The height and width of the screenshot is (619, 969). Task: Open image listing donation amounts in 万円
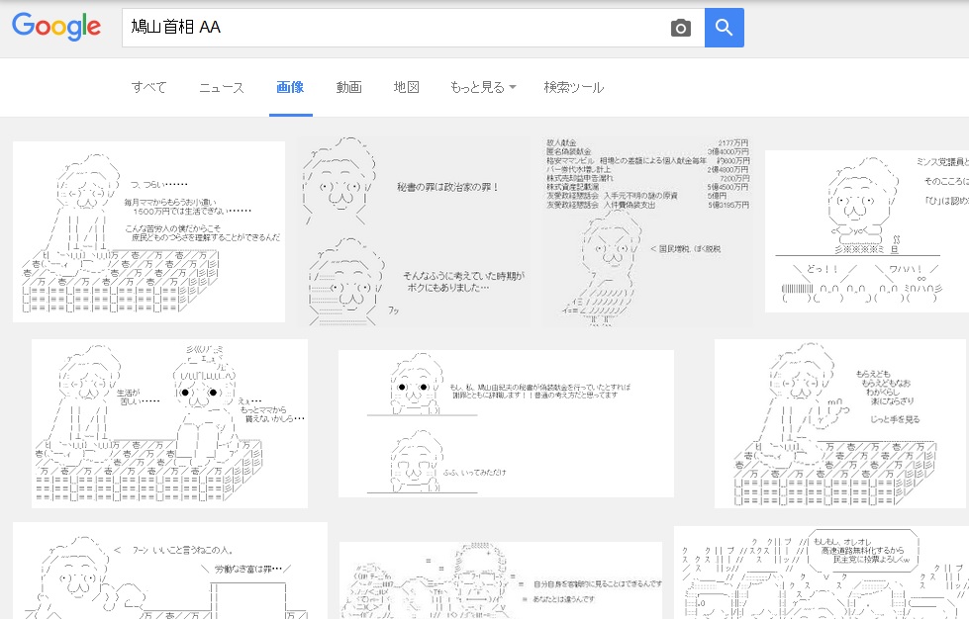tap(647, 231)
